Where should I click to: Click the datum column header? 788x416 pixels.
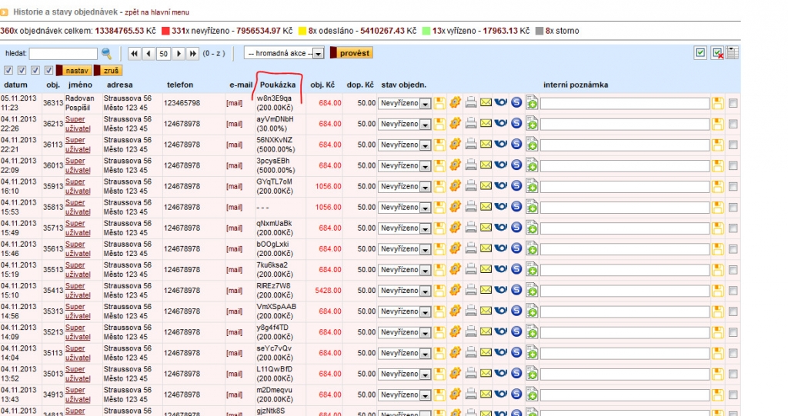point(15,85)
